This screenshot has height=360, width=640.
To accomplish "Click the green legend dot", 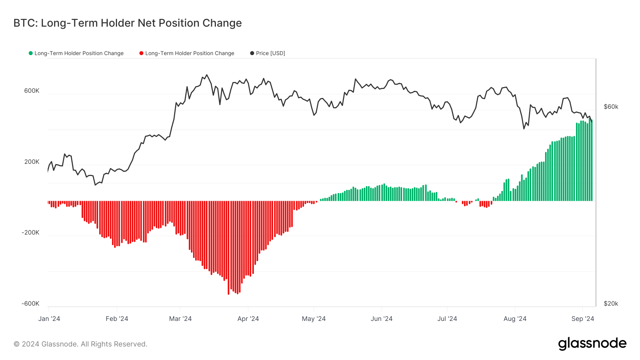I will coord(31,53).
